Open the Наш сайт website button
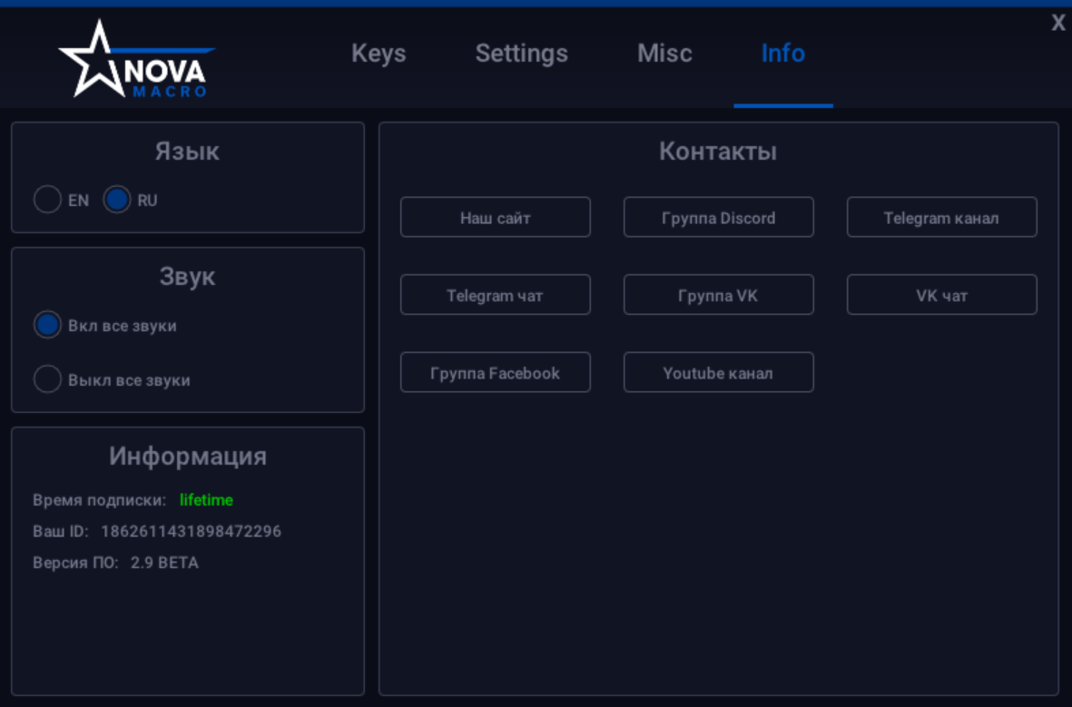Viewport: 1072px width, 707px height. point(495,218)
